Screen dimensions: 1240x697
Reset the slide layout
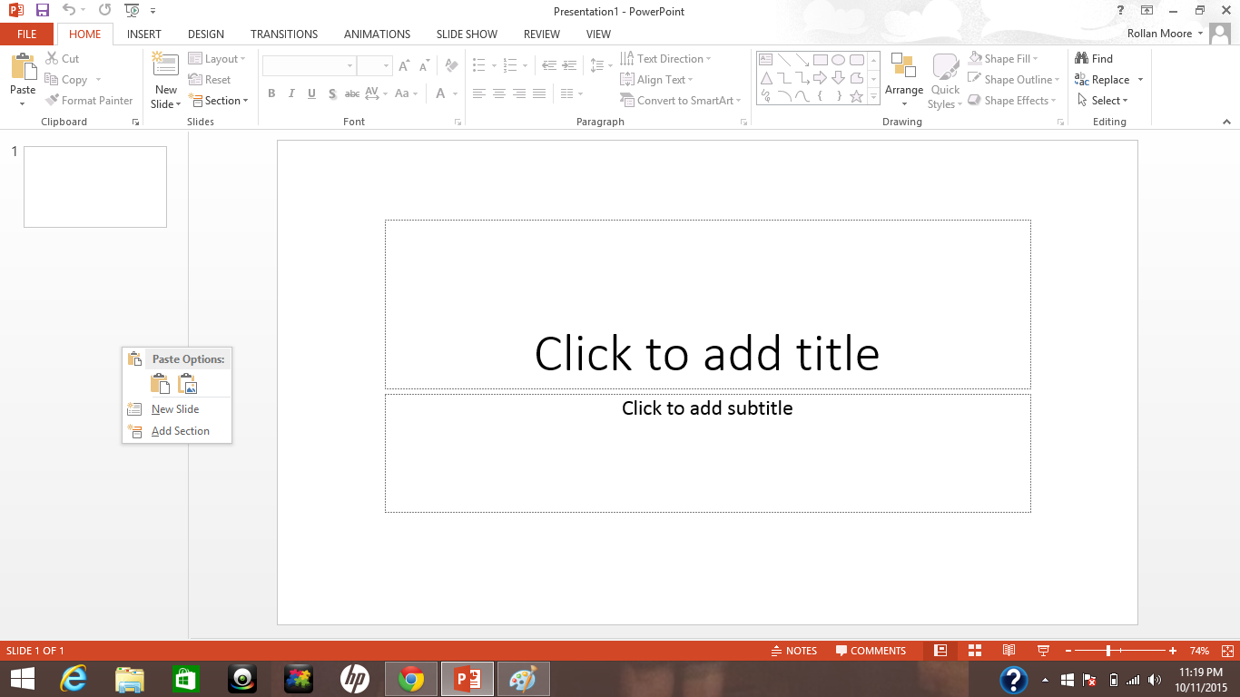211,80
